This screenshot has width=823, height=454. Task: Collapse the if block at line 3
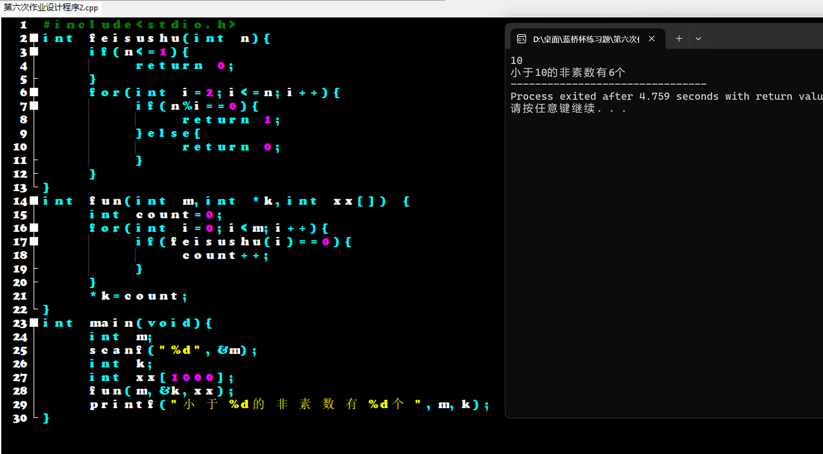(34, 52)
